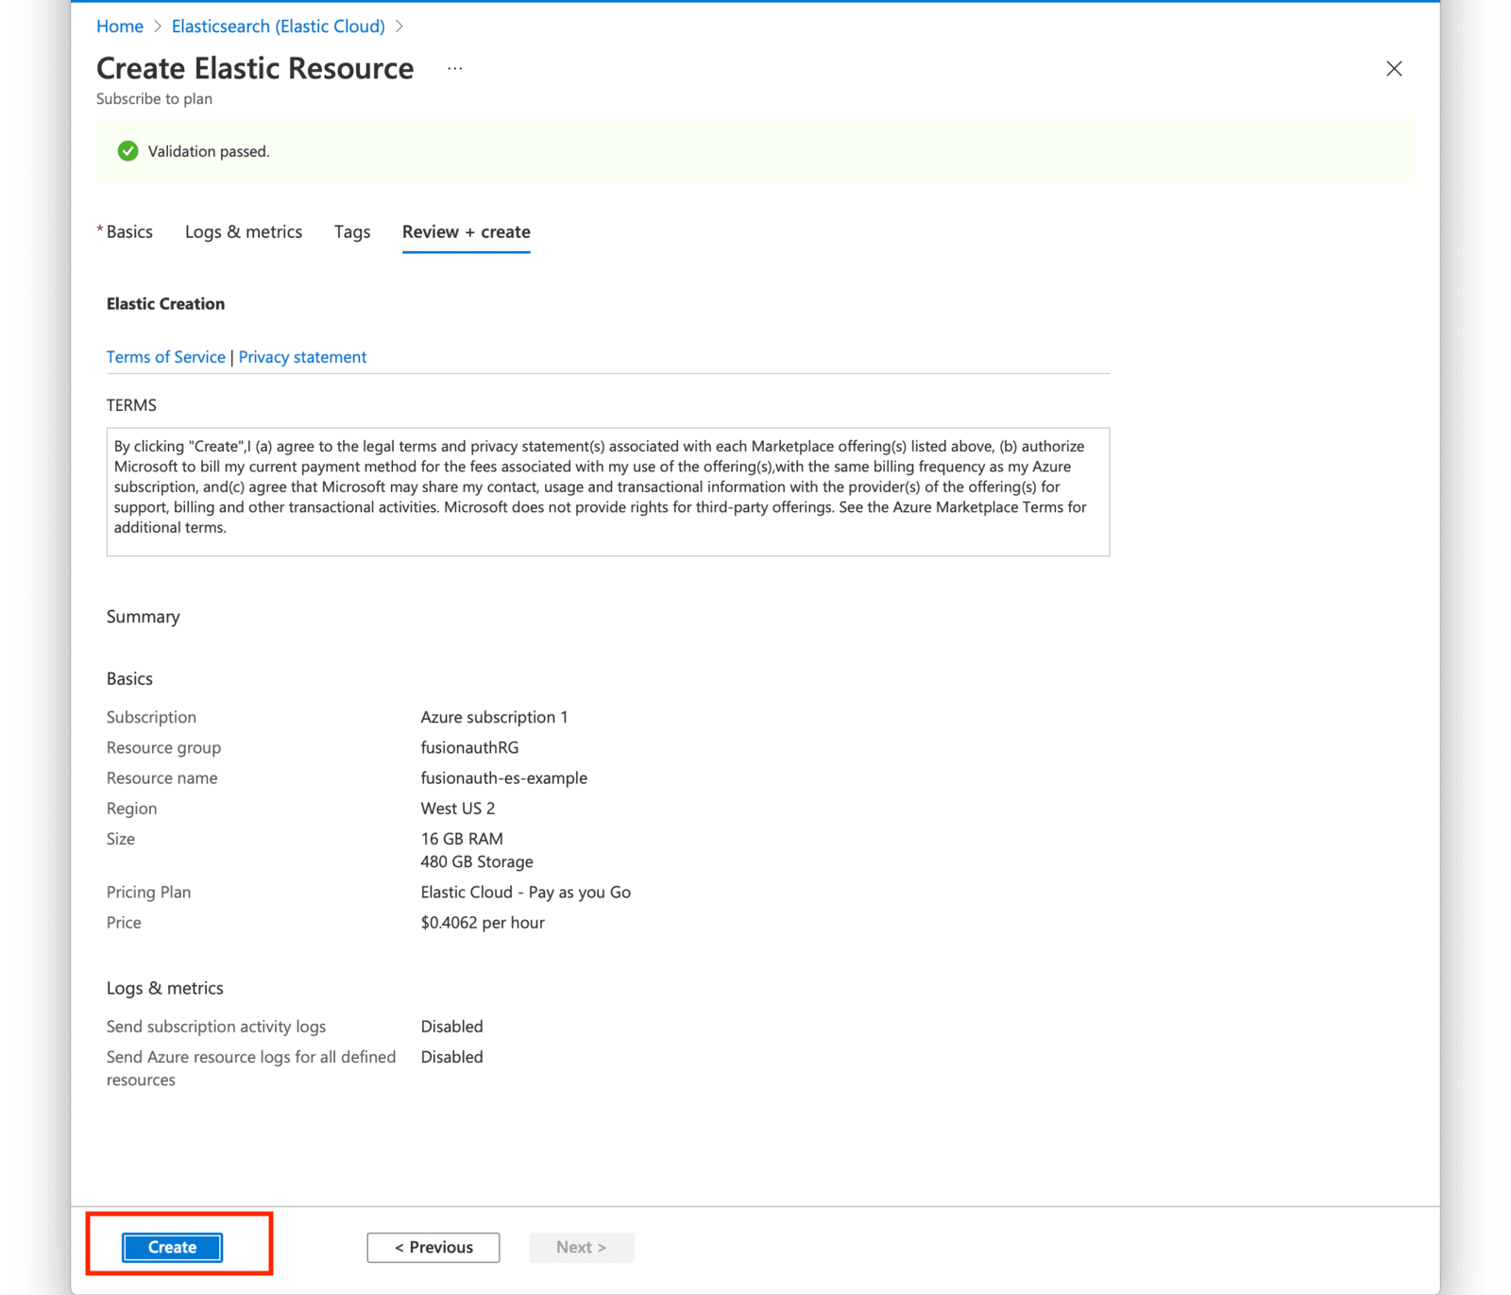Image resolution: width=1511 pixels, height=1295 pixels.
Task: Click the '480 GB Storage' value
Action: tap(477, 861)
